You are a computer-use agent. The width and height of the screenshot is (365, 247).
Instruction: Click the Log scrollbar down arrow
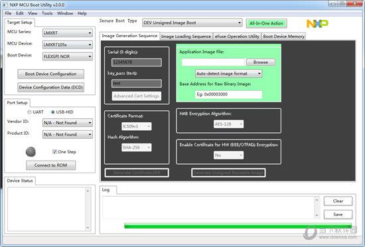317,215
